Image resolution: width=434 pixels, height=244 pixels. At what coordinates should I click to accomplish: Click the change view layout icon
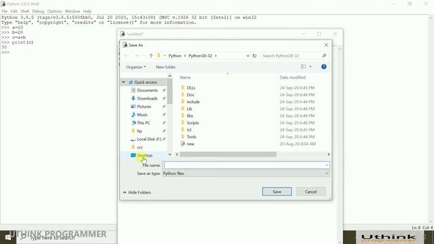point(304,66)
